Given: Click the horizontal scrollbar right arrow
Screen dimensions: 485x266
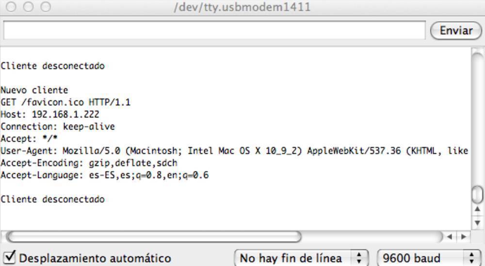Looking at the screenshot, I should click(464, 236).
